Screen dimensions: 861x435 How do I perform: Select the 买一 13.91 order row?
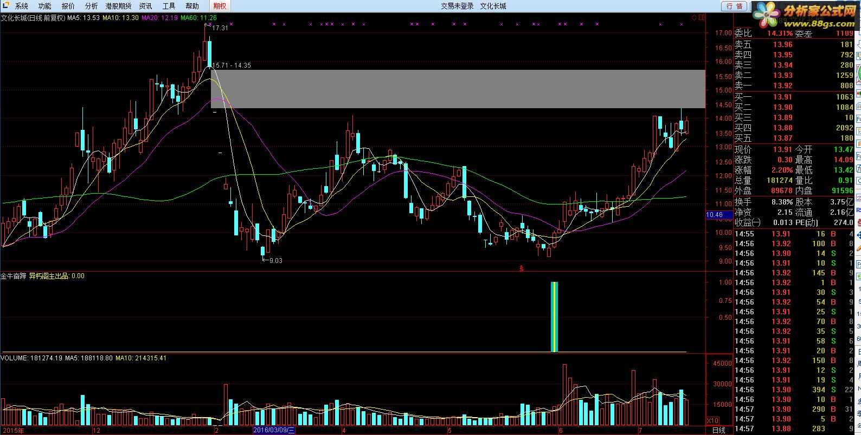[794, 97]
